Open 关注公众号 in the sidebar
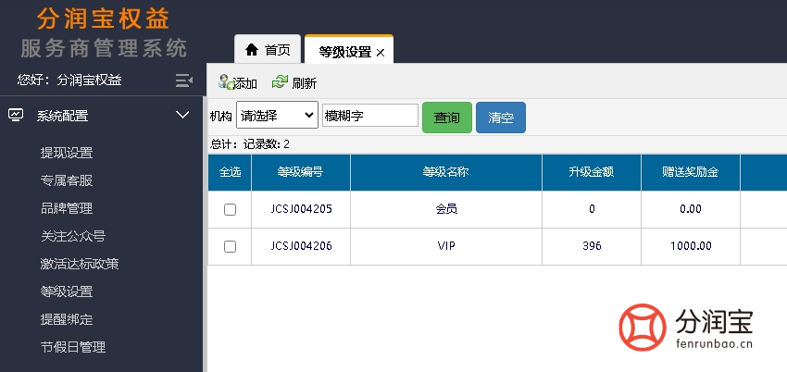Screen dimensions: 787x372 pyautogui.click(x=73, y=236)
